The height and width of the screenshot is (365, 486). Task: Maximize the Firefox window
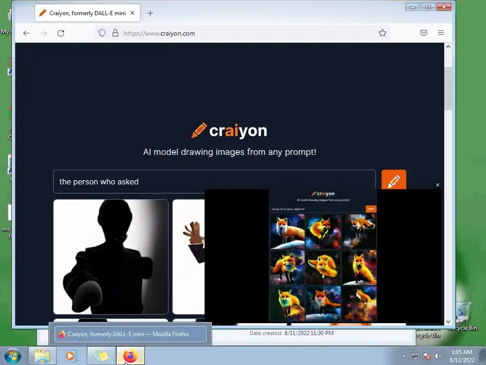[x=428, y=7]
